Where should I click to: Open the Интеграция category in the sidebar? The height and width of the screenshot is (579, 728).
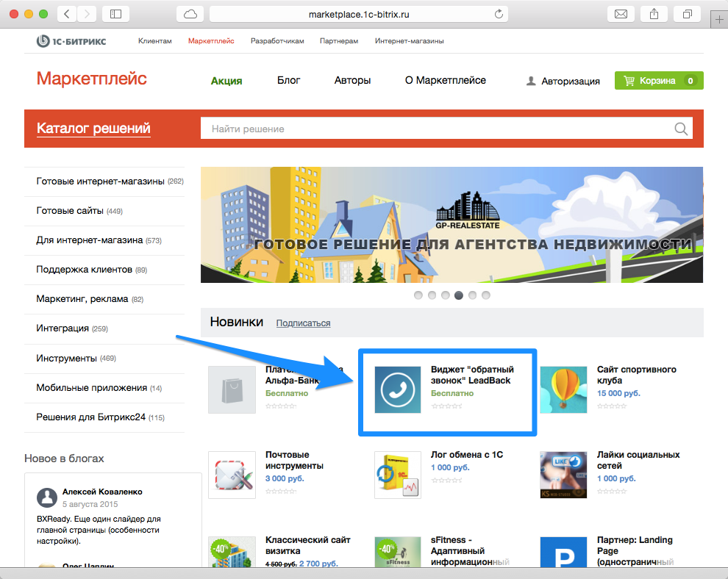click(x=65, y=328)
